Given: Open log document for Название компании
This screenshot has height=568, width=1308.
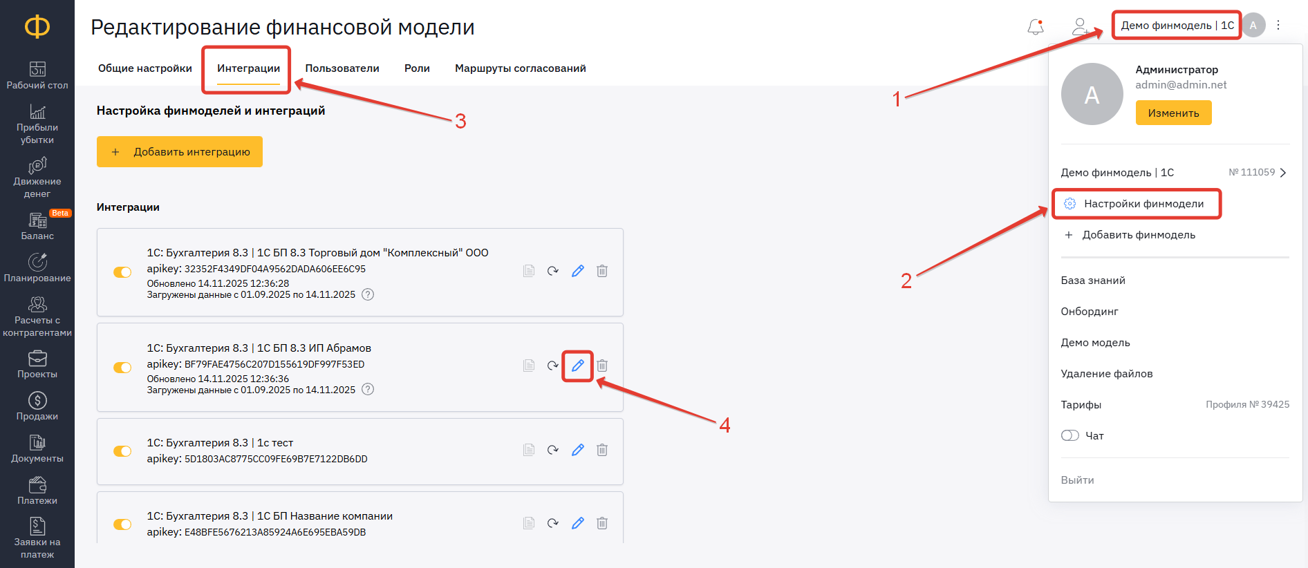Looking at the screenshot, I should (x=529, y=523).
